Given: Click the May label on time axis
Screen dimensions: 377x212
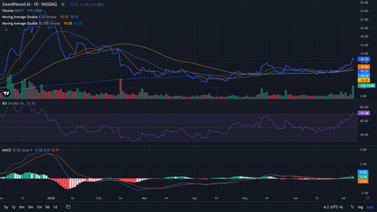Looking at the screenshot, I should click(245, 198).
